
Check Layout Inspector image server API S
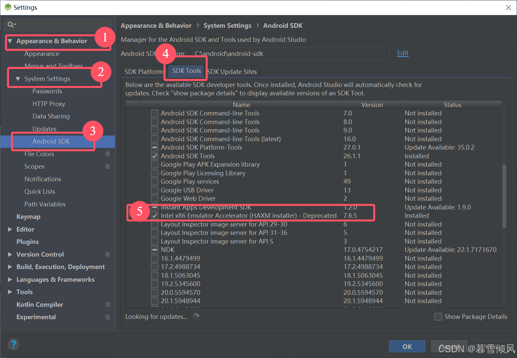pyautogui.click(x=154, y=241)
